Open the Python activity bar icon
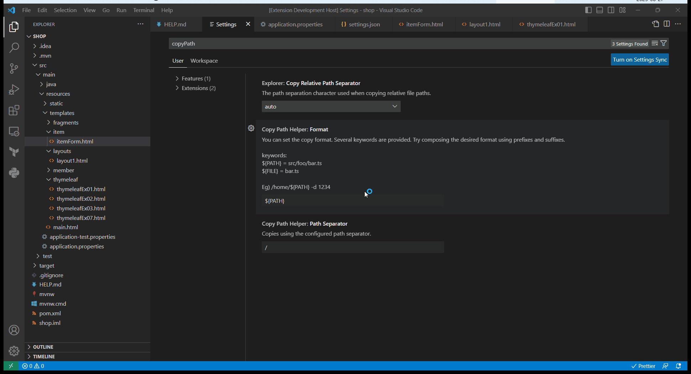 tap(14, 173)
